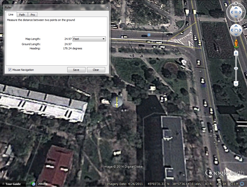The height and width of the screenshot is (187, 247).
Task: Click the North compass indicator
Action: pyautogui.click(x=236, y=3)
